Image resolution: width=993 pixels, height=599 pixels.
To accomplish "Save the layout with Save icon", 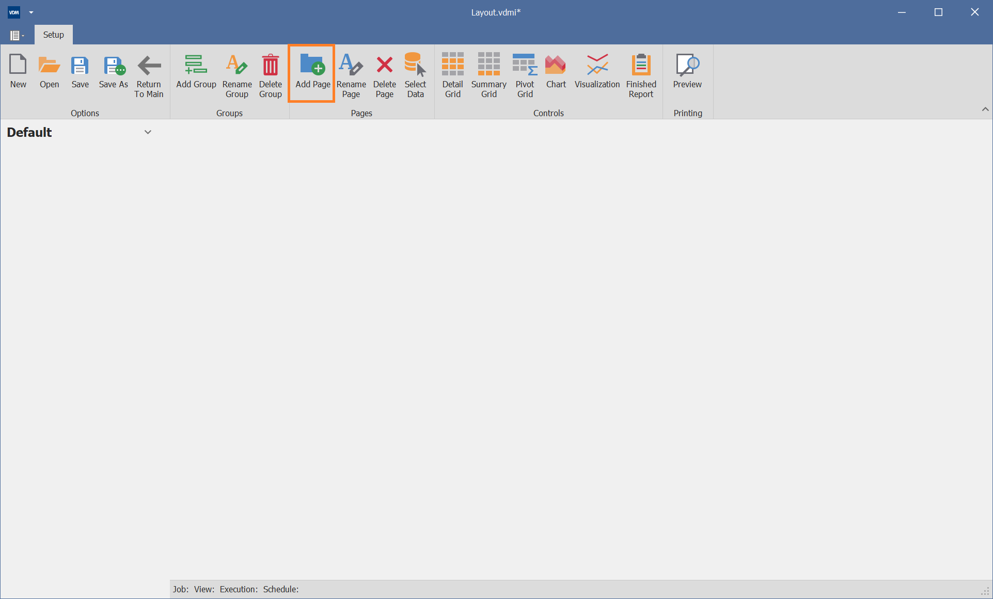I will (x=80, y=72).
